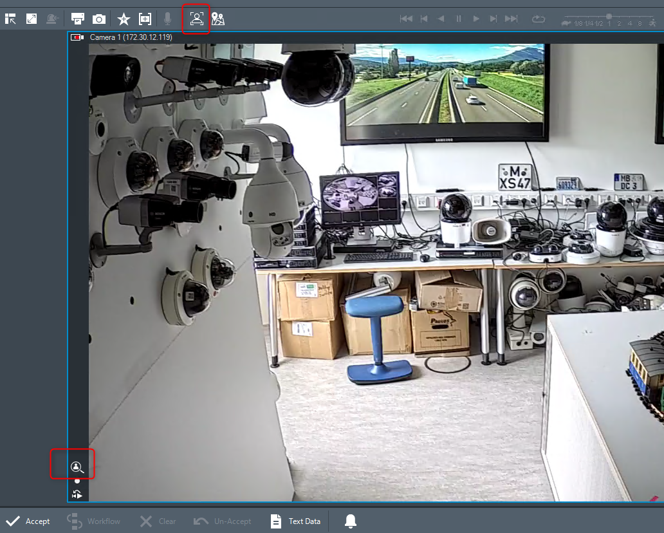Select the Camera 1 (172.30.12.119) title
664x533 pixels.
(131, 37)
